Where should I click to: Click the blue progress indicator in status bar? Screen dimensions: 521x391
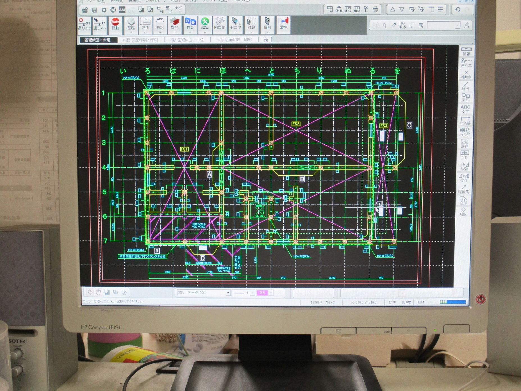point(453,302)
